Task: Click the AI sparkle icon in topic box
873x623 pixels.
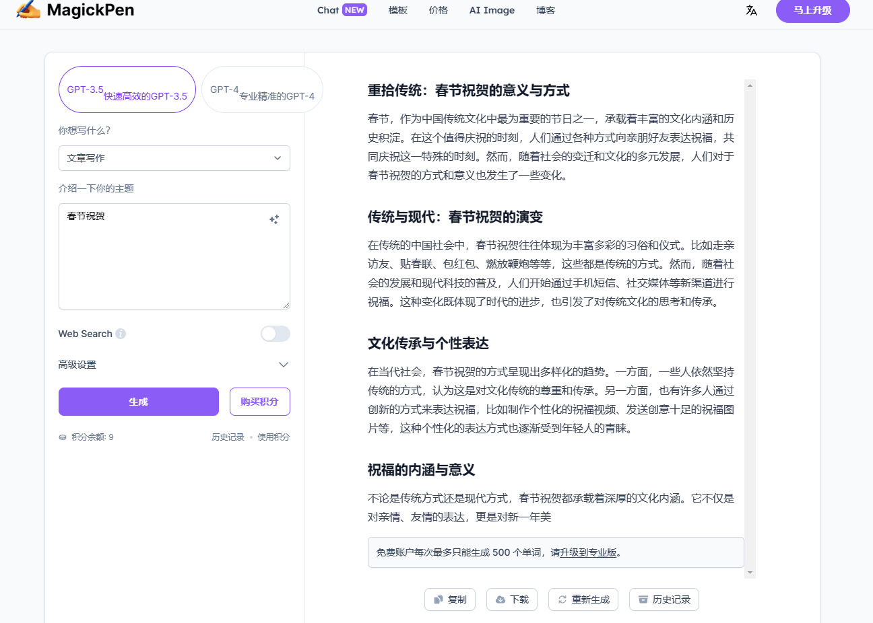Action: 274,219
